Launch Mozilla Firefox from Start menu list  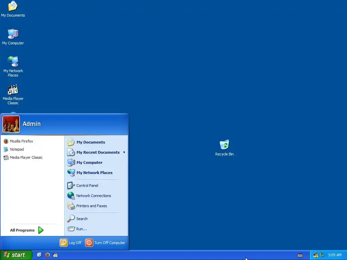(18, 141)
